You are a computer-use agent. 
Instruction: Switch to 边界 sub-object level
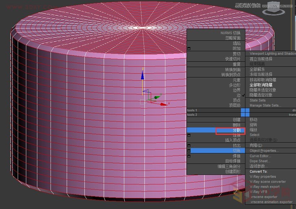click(x=236, y=90)
